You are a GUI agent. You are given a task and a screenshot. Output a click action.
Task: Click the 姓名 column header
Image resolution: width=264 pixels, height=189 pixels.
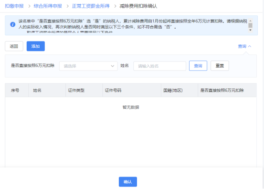pyautogui.click(x=37, y=90)
